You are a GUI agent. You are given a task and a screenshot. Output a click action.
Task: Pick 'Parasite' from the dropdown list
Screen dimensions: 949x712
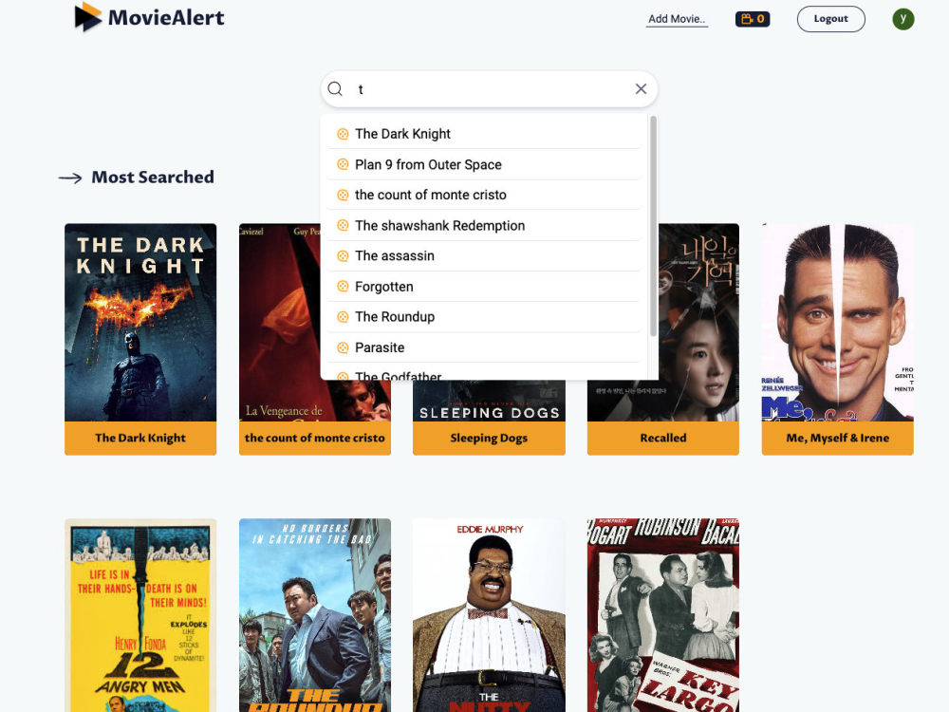[x=484, y=347]
